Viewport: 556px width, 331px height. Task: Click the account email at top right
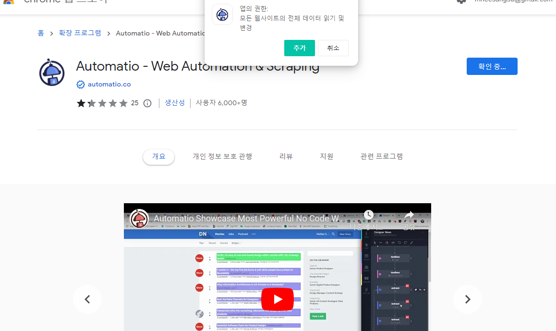[x=513, y=1]
